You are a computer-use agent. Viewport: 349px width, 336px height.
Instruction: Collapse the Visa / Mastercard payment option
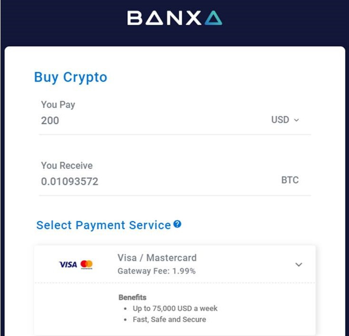[299, 264]
